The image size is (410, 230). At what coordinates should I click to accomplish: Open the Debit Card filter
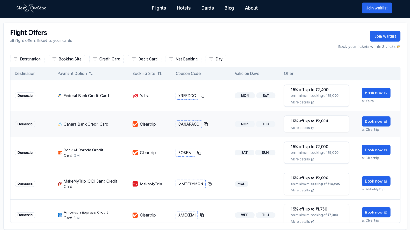pos(144,59)
